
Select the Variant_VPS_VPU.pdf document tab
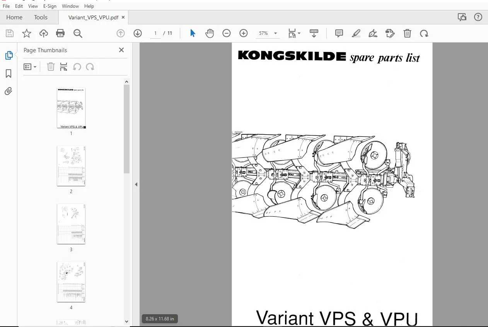[93, 17]
